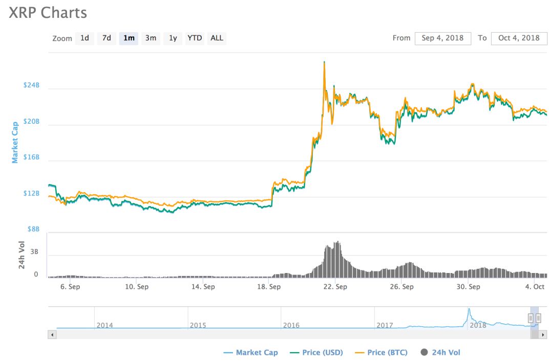The image size is (553, 364).
Task: Set chart zoom to 7d
Action: [107, 38]
